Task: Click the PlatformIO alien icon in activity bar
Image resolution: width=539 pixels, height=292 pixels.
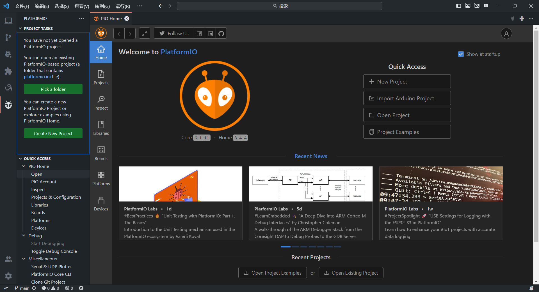Action: pyautogui.click(x=8, y=105)
